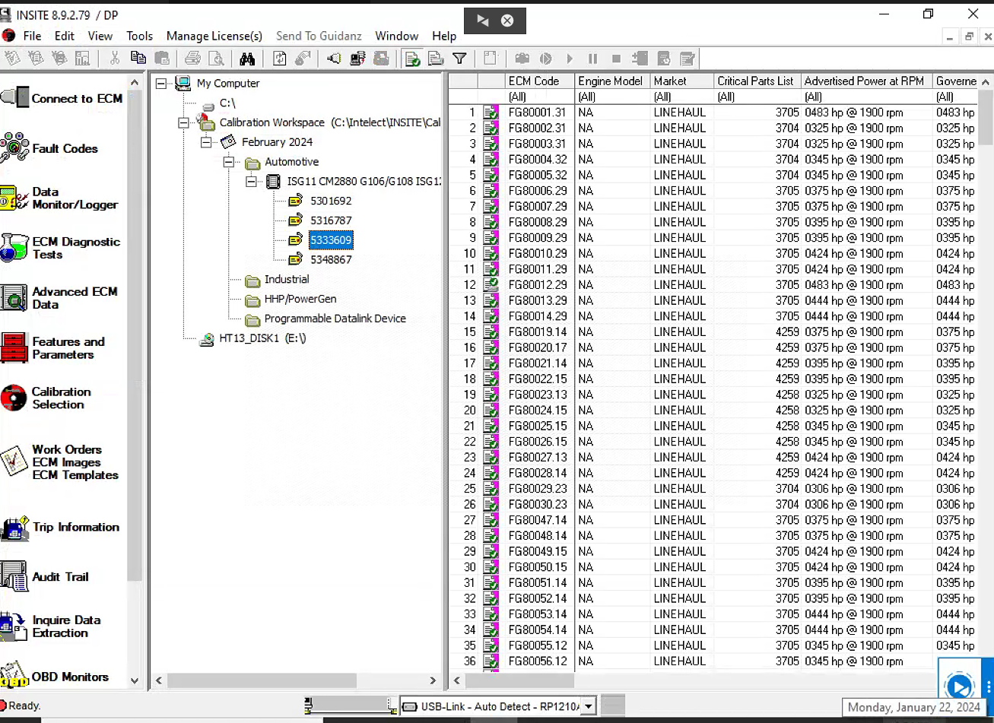994x723 pixels.
Task: Open Data Monitor/Logger in the sidebar
Action: (x=59, y=198)
